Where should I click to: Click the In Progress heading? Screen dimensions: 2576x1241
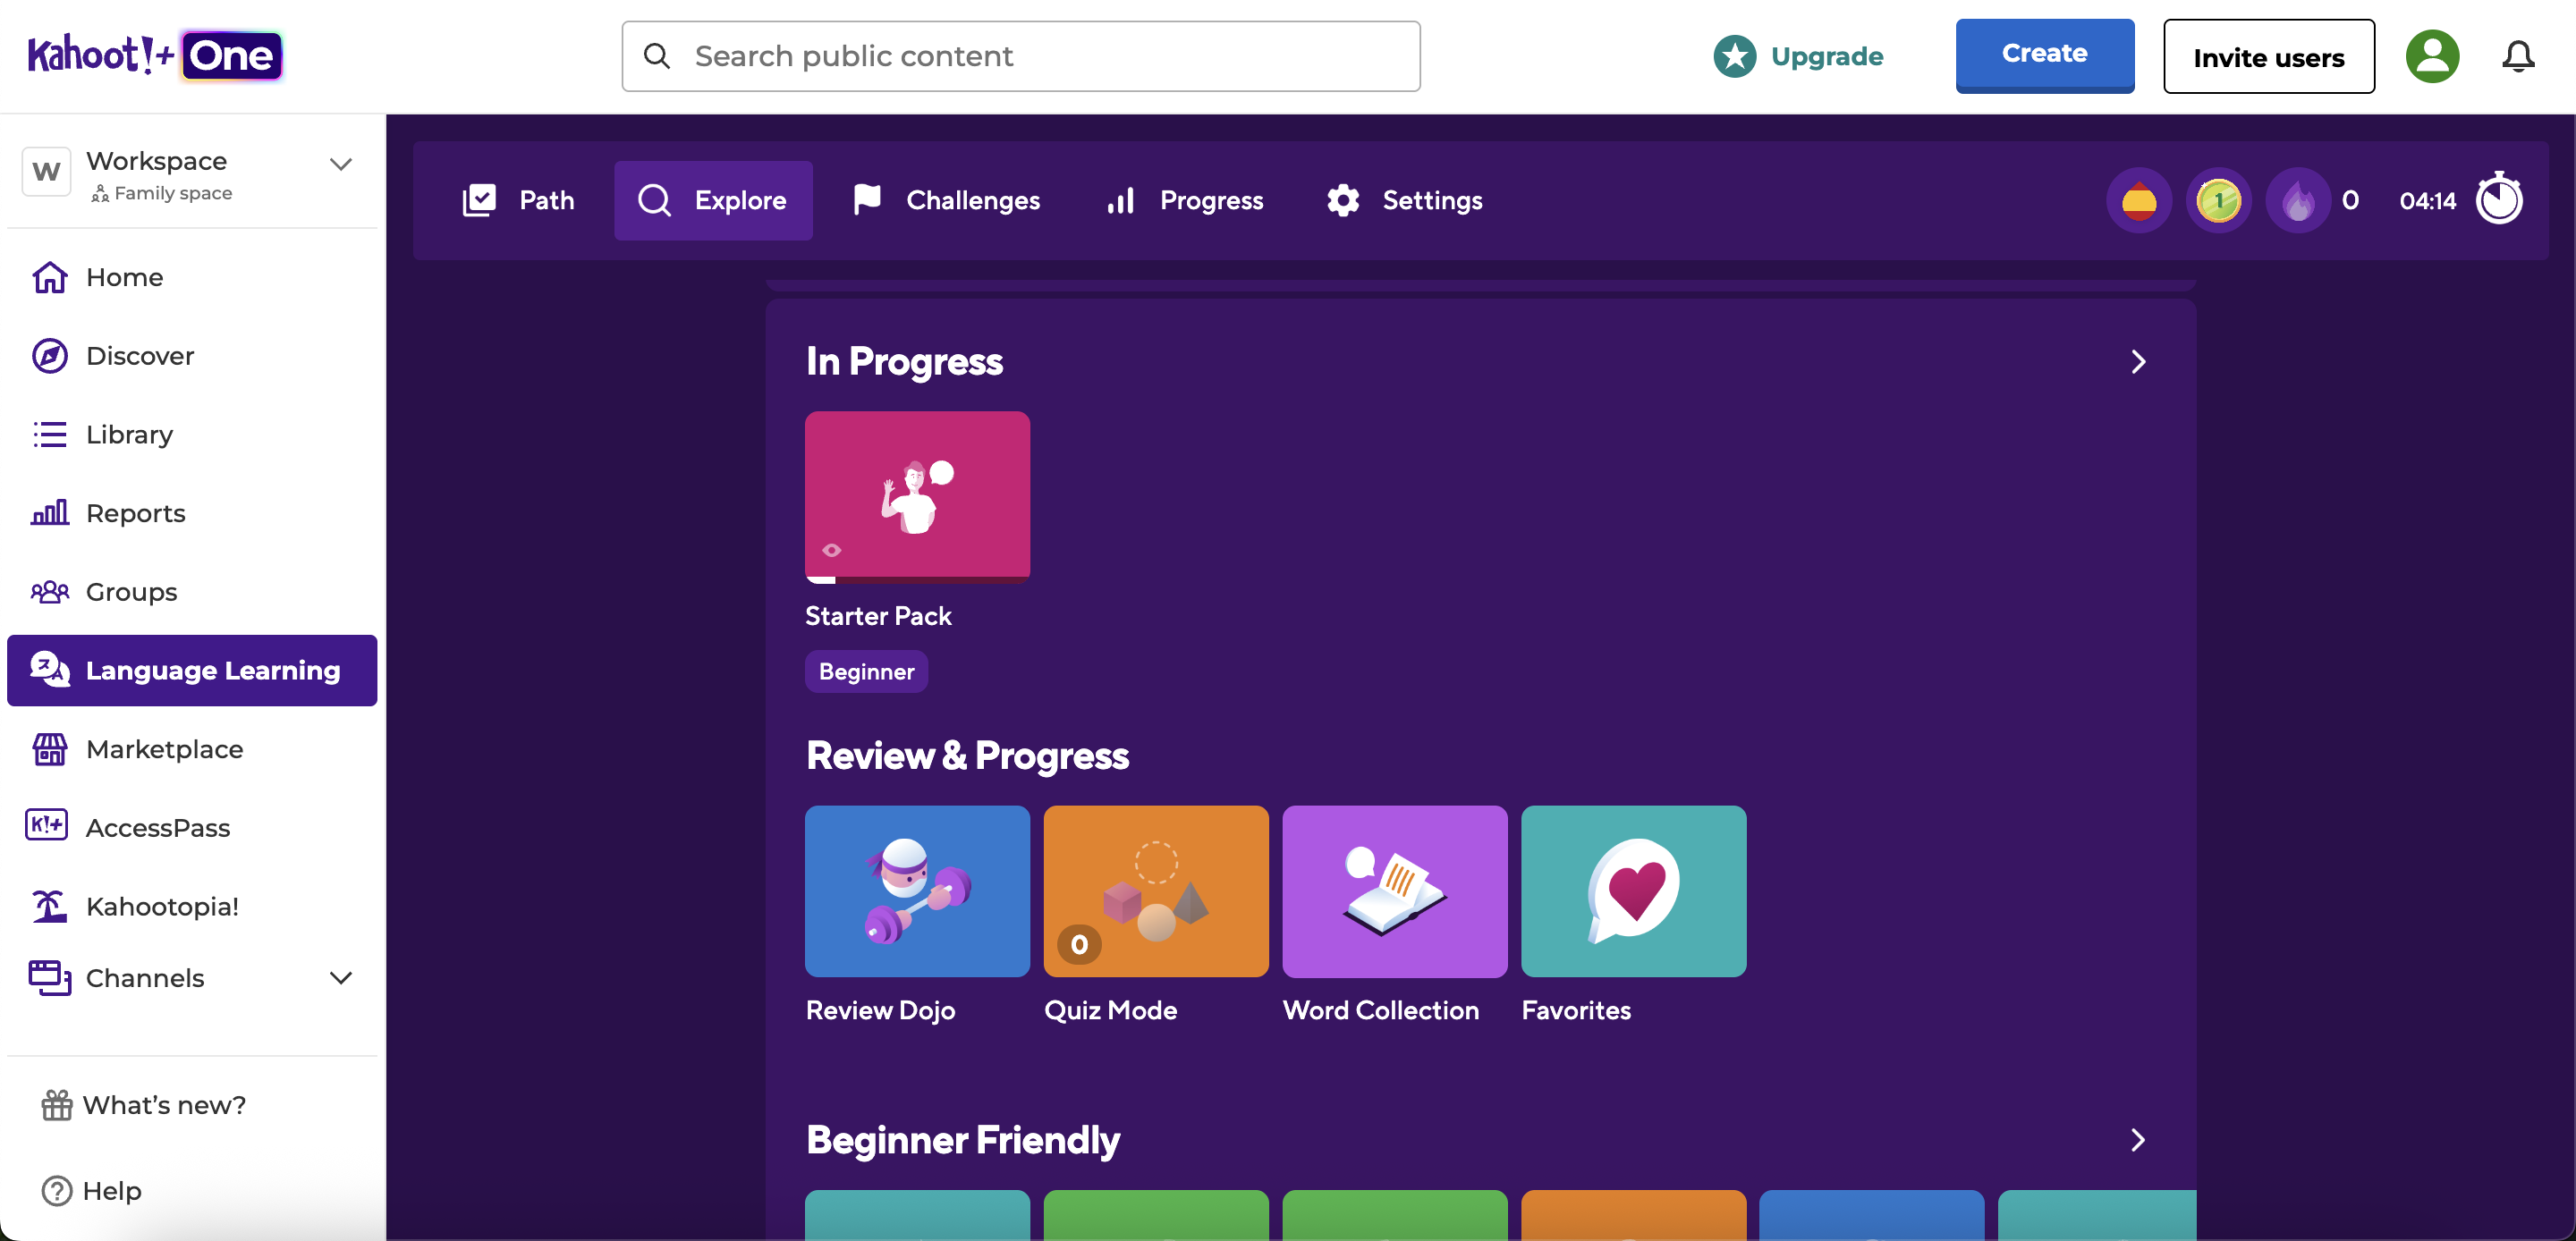pyautogui.click(x=904, y=362)
